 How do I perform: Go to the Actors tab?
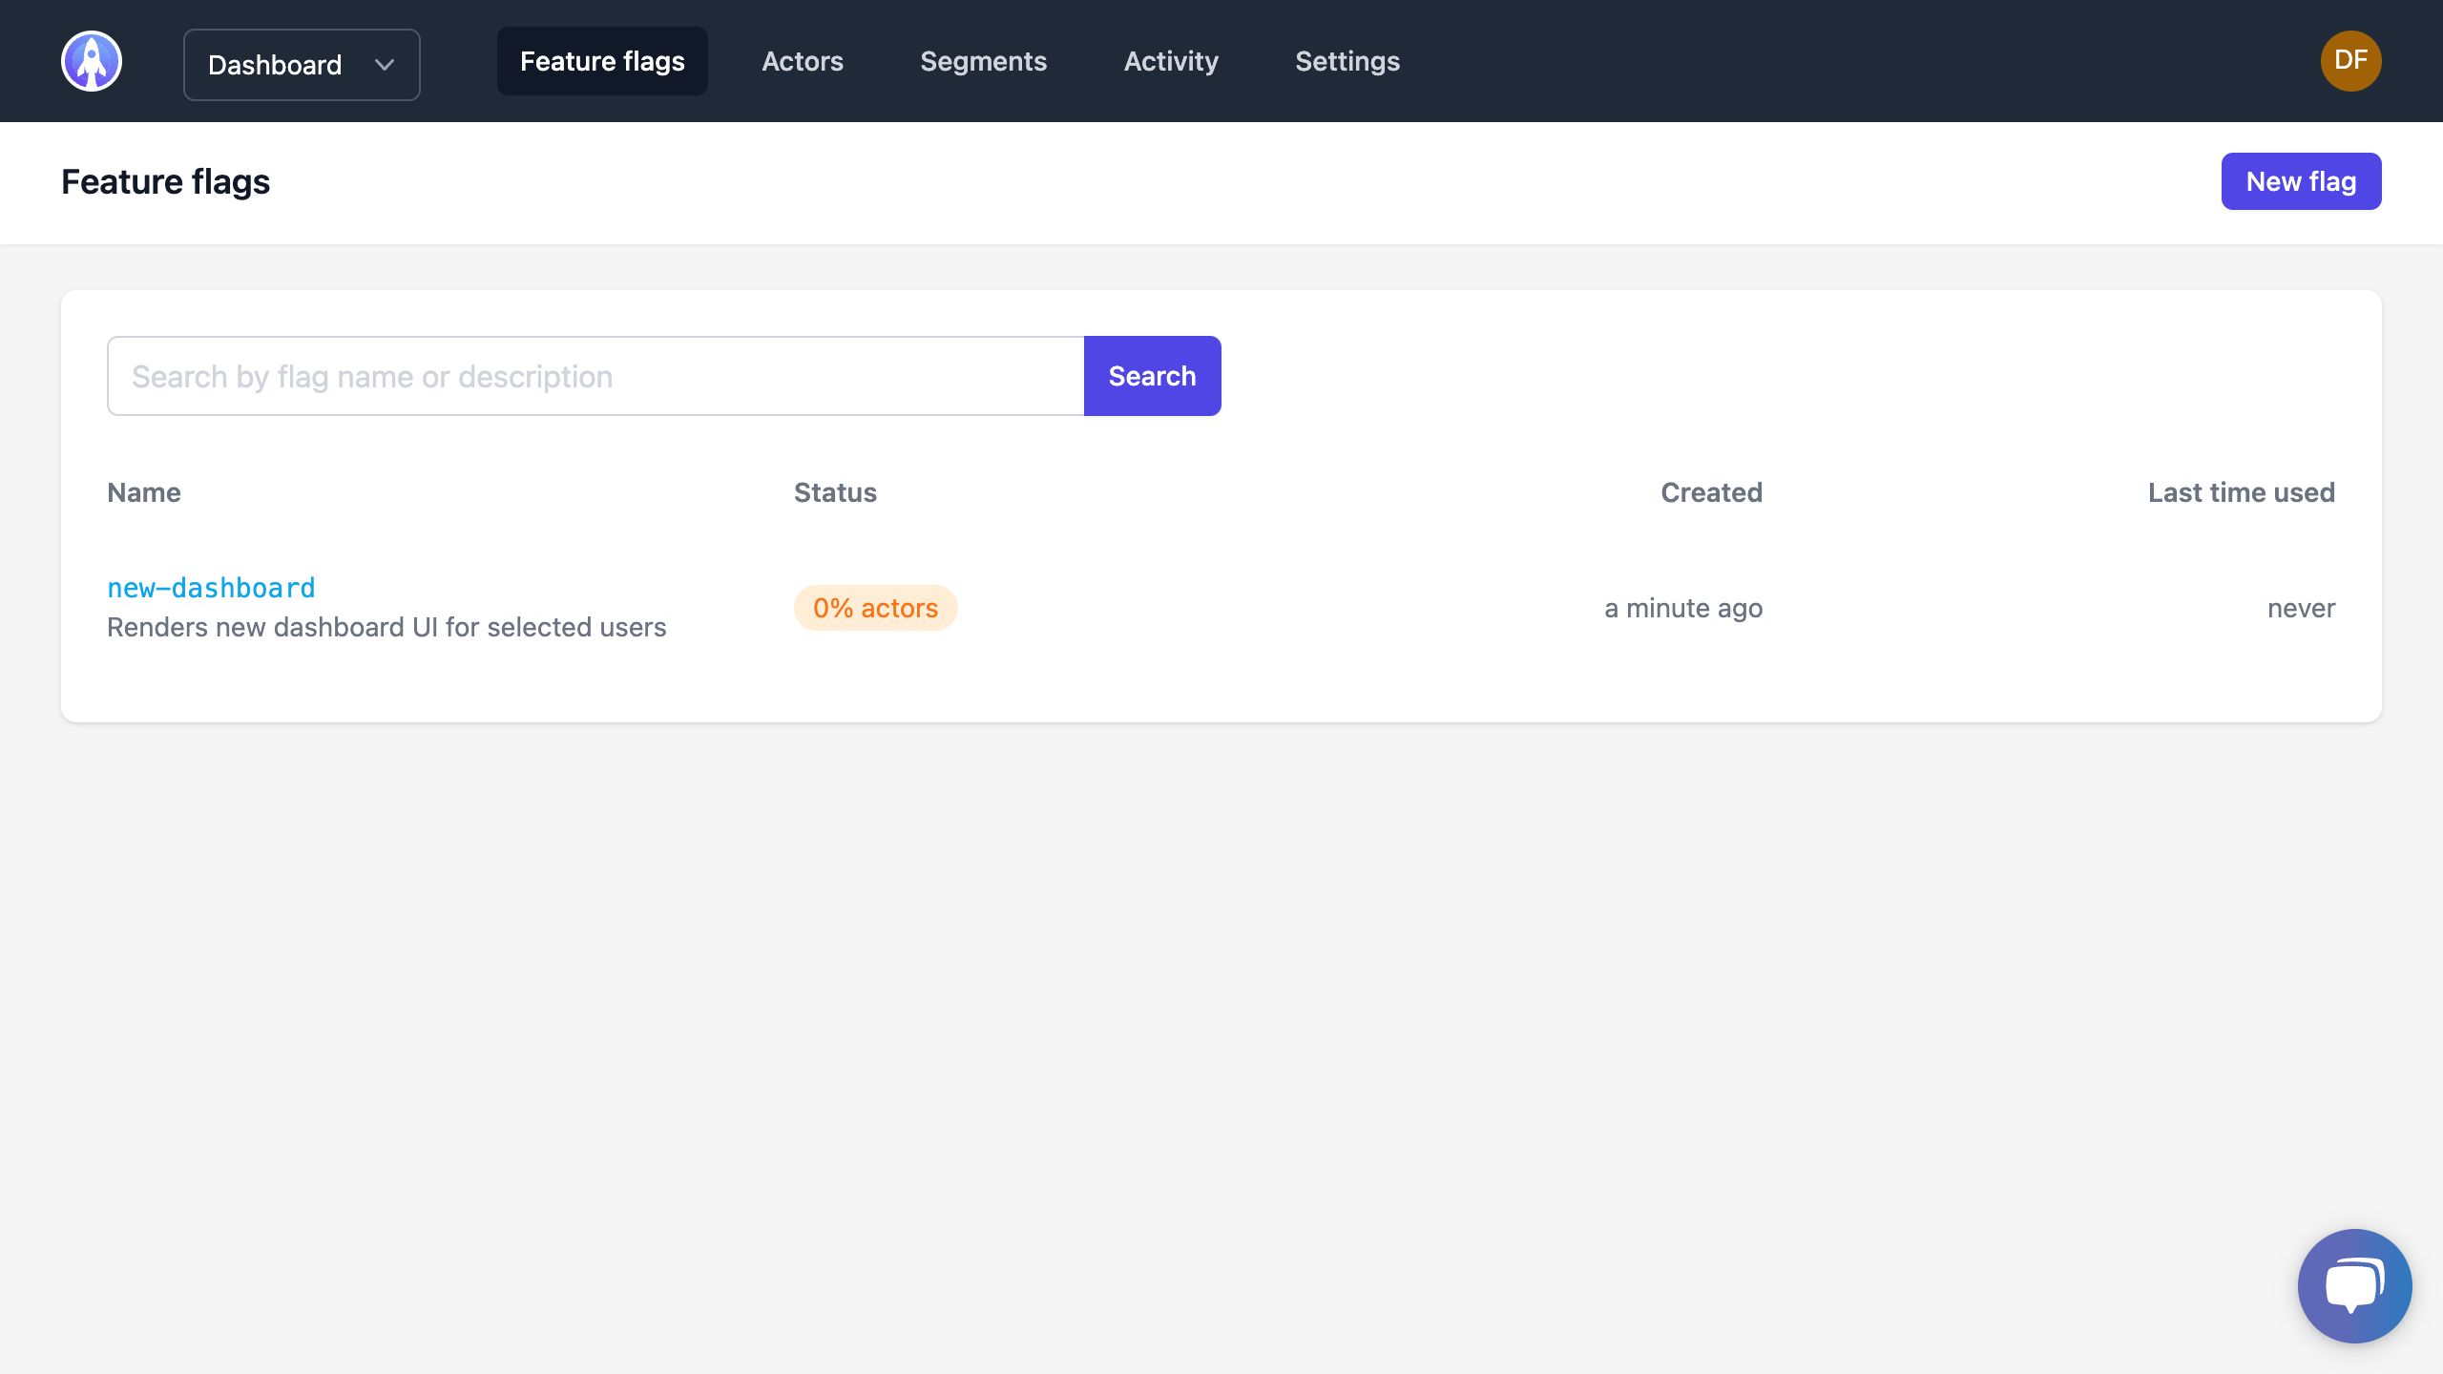click(803, 61)
